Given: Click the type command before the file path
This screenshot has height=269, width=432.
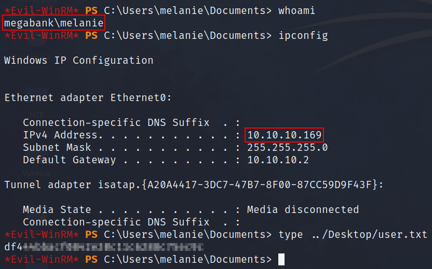Looking at the screenshot, I should [291, 234].
